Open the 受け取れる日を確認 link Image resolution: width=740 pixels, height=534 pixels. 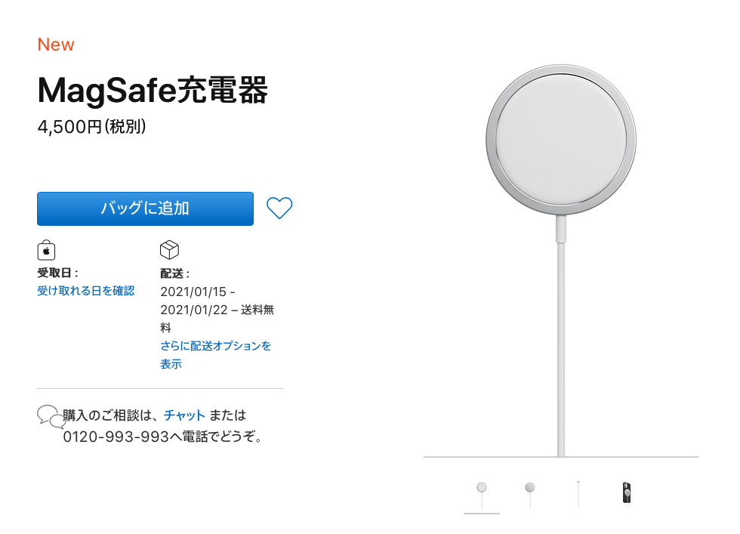point(86,291)
